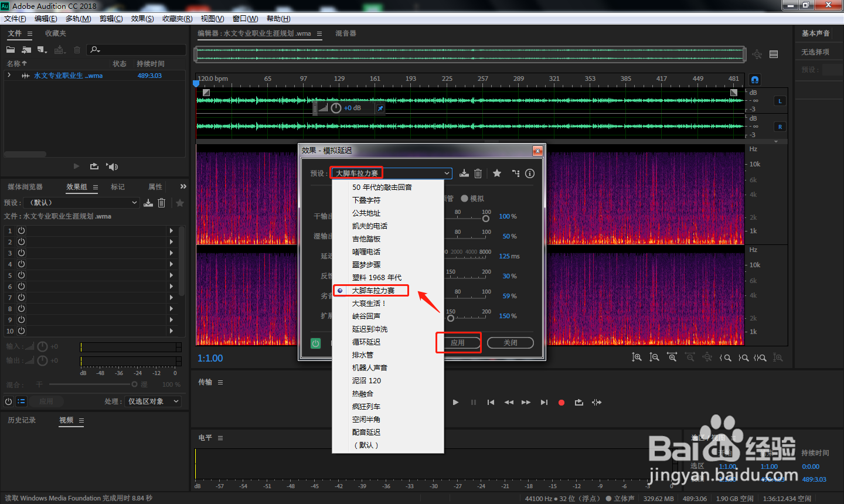This screenshot has height=504, width=844.
Task: Switch to the 历史记录 tab
Action: point(22,420)
